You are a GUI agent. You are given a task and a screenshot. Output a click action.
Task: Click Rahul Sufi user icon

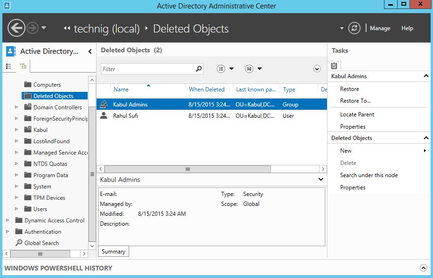pyautogui.click(x=104, y=115)
